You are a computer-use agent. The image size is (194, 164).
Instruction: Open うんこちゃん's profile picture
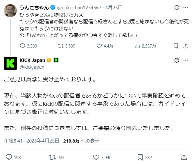click(10, 10)
